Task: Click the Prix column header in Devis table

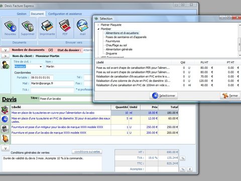Action: click(149, 107)
